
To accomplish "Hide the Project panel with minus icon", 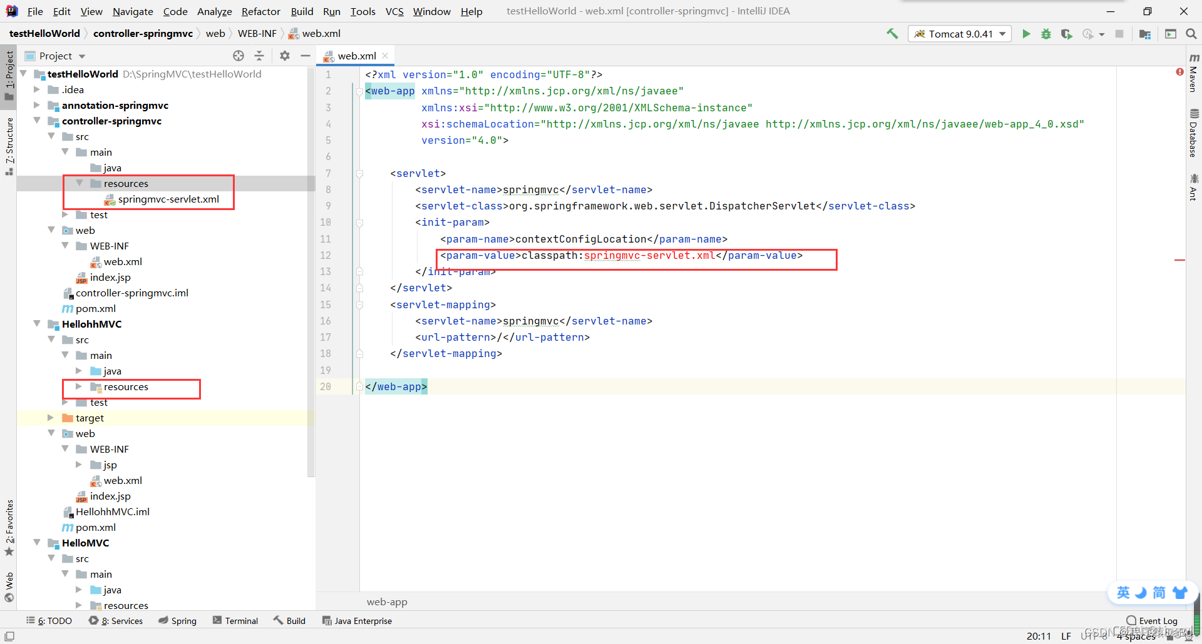I will [306, 56].
